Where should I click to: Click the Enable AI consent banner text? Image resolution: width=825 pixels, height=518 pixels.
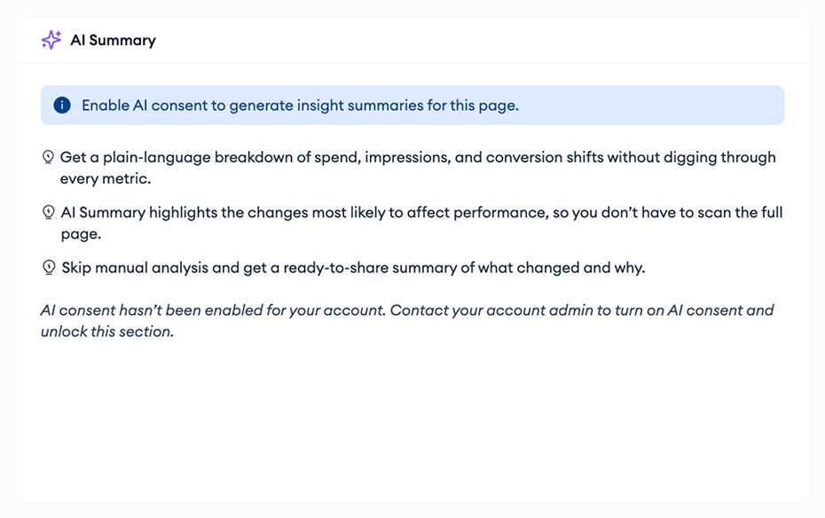tap(300, 106)
